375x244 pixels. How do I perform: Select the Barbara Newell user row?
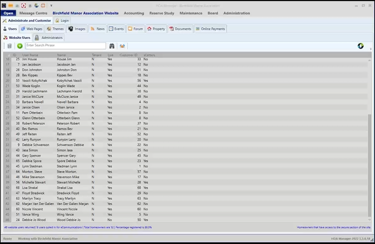[186, 102]
